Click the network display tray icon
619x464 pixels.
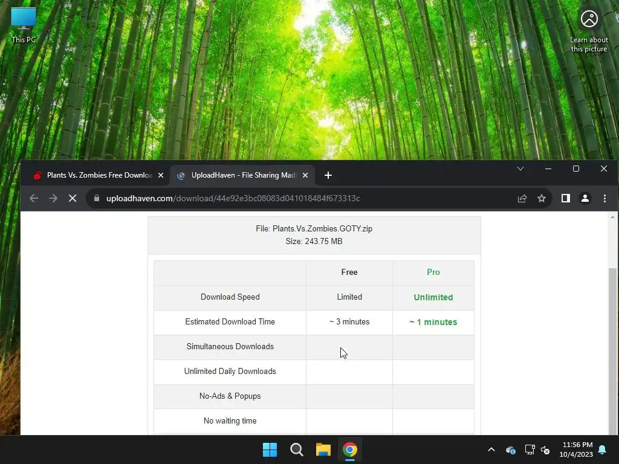[530, 449]
